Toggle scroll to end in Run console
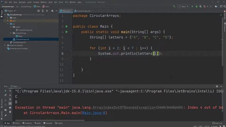This screenshot has width=226, height=127. 10,103
